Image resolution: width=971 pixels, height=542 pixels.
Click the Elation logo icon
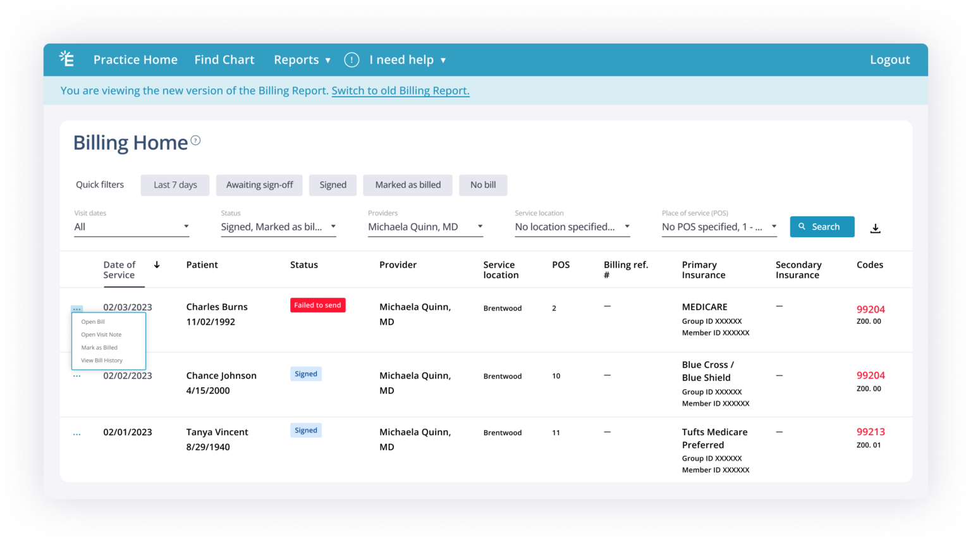pos(66,59)
